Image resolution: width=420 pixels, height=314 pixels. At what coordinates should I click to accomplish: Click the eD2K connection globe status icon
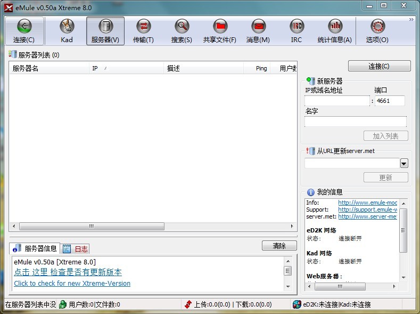(x=297, y=304)
